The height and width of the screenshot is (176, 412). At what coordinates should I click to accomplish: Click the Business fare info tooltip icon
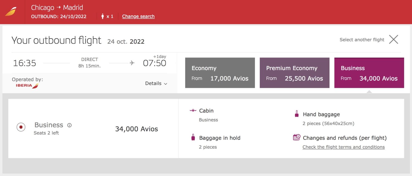(69, 125)
